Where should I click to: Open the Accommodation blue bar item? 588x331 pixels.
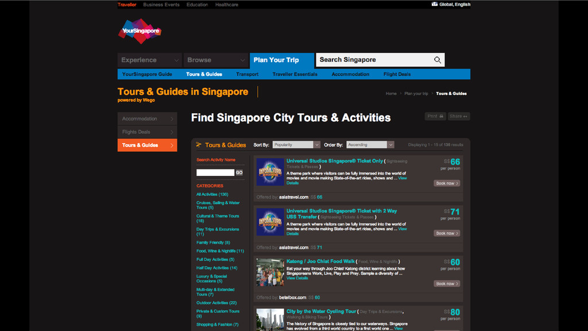click(x=350, y=74)
